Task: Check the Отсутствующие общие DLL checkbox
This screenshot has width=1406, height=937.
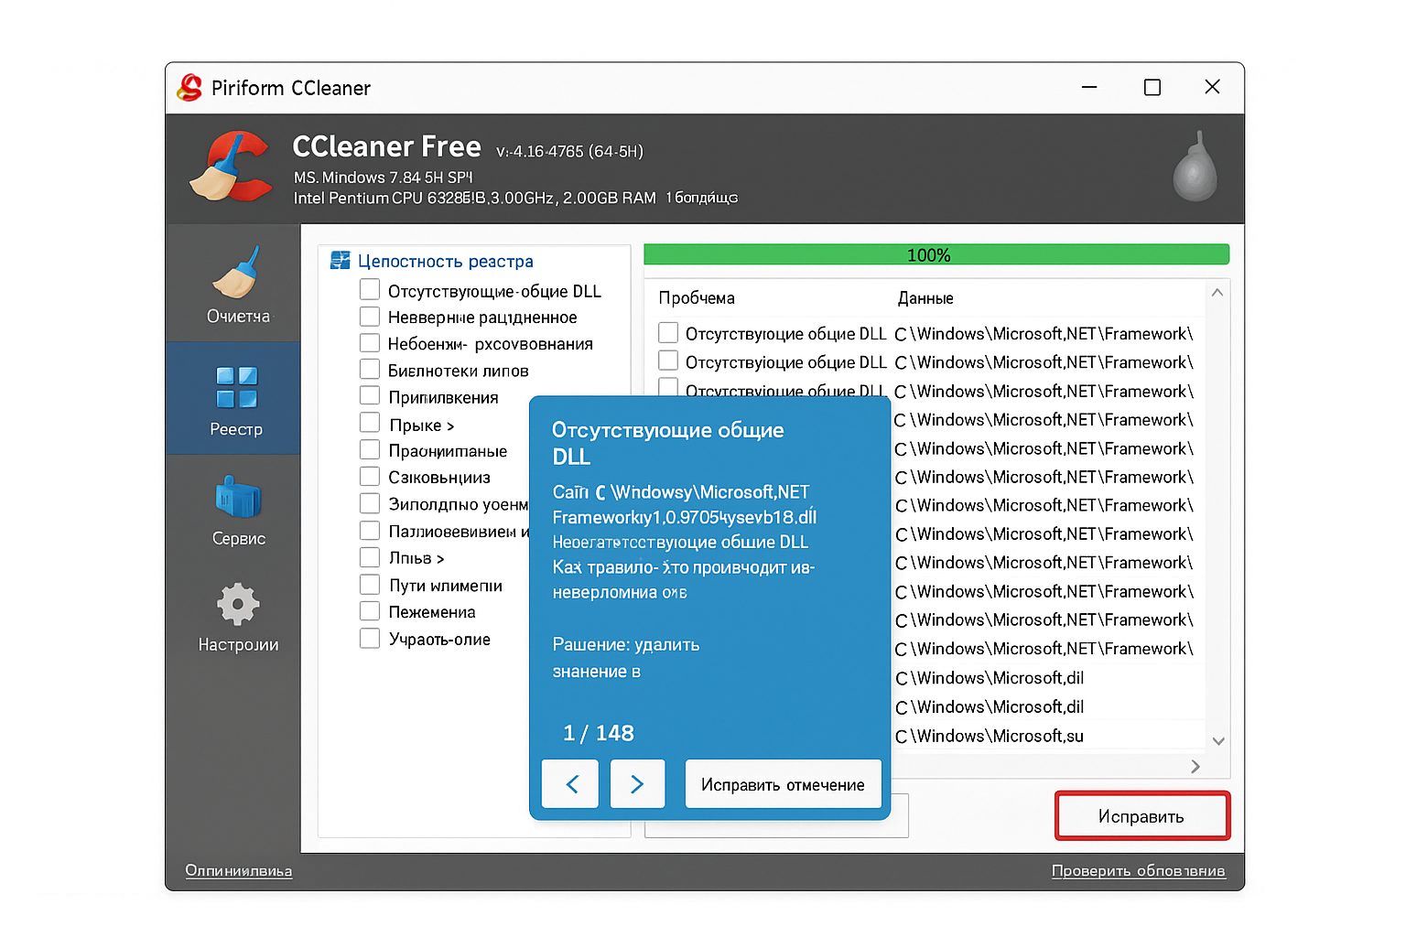Action: (x=370, y=289)
